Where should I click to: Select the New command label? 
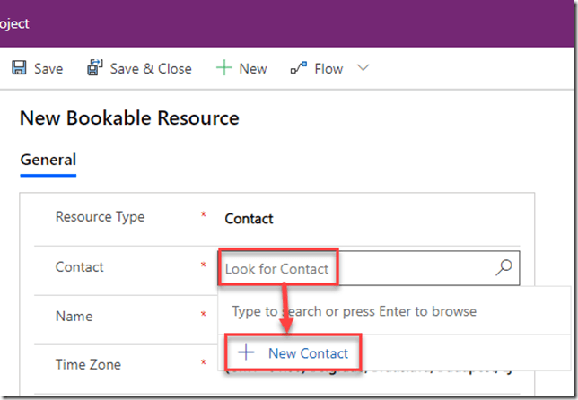click(x=252, y=68)
